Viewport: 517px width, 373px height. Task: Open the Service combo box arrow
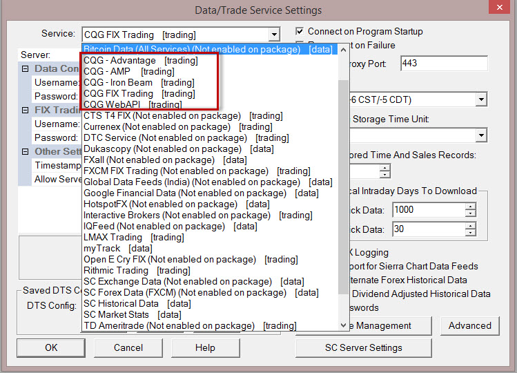[x=274, y=35]
